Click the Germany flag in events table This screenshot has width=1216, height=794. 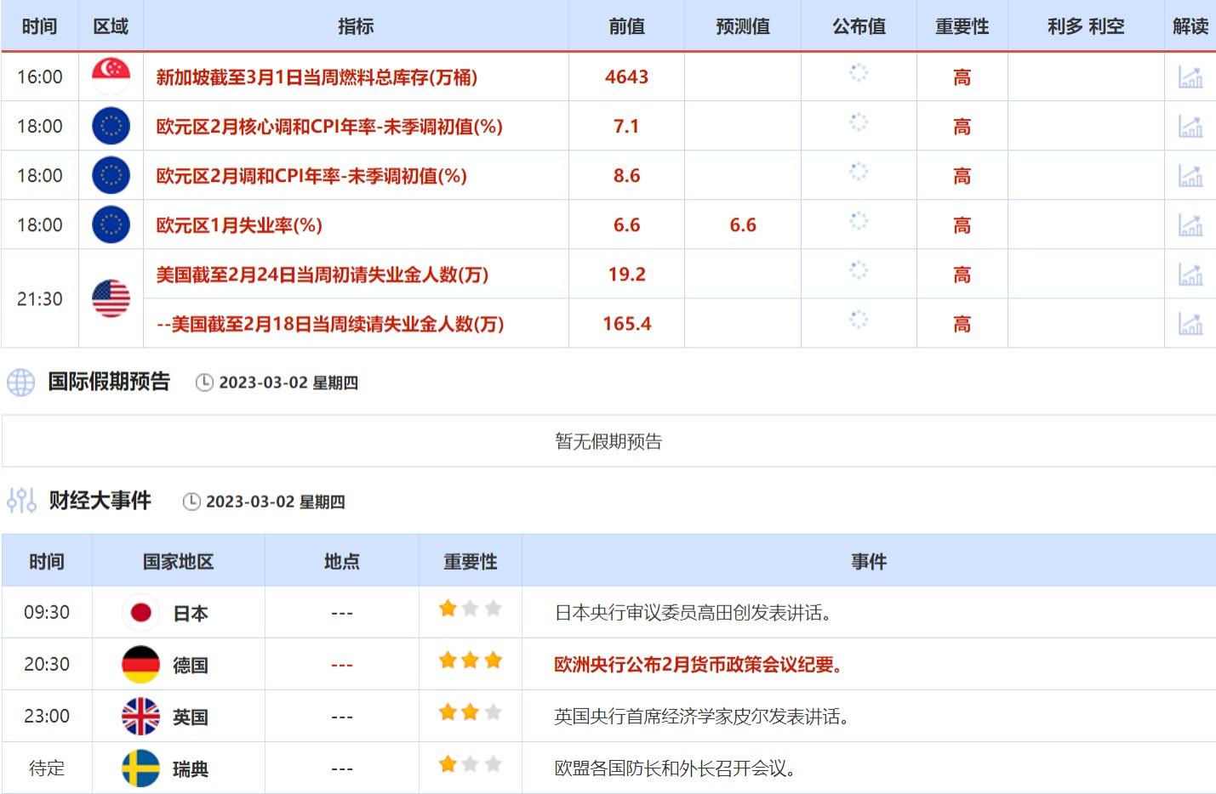click(140, 665)
